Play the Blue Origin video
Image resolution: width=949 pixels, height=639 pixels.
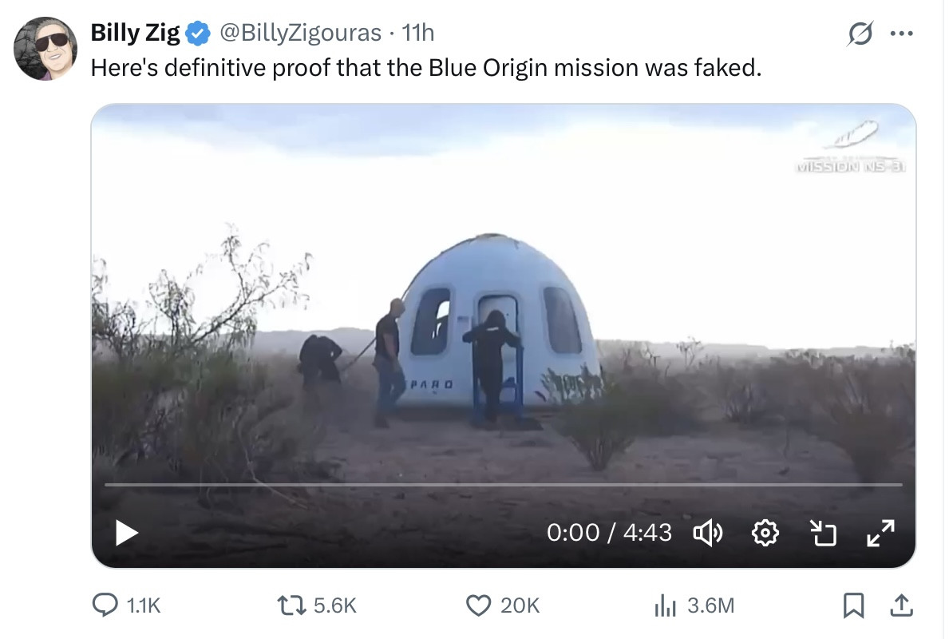[x=126, y=533]
